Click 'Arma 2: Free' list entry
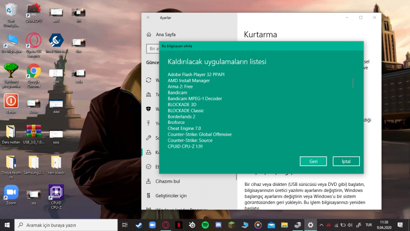Image resolution: width=410 pixels, height=231 pixels. 180,87
